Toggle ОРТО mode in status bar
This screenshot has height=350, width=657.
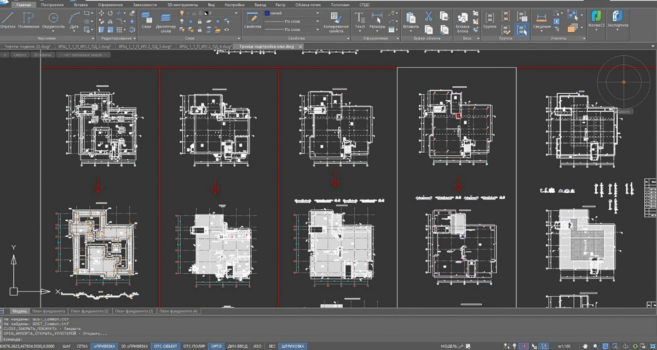pos(216,346)
